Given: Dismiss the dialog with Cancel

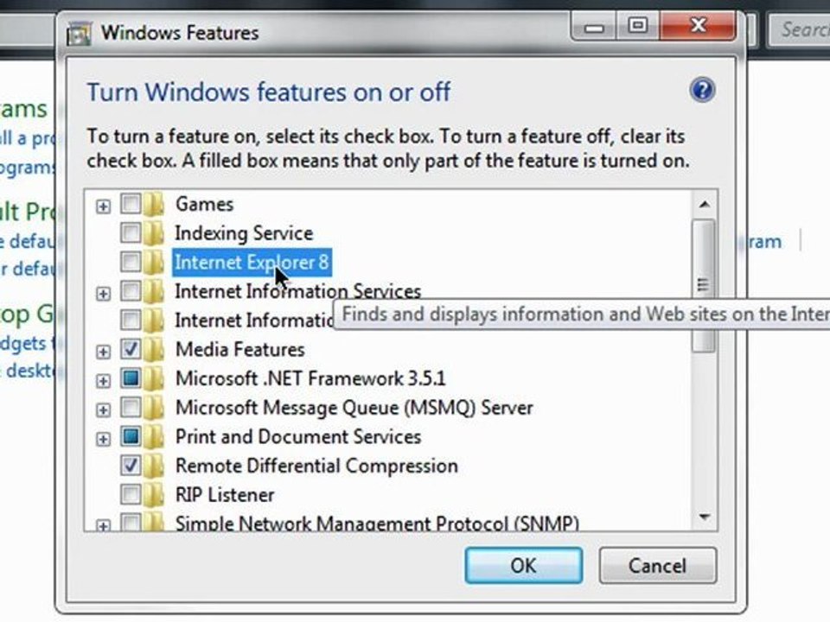Looking at the screenshot, I should [x=657, y=565].
